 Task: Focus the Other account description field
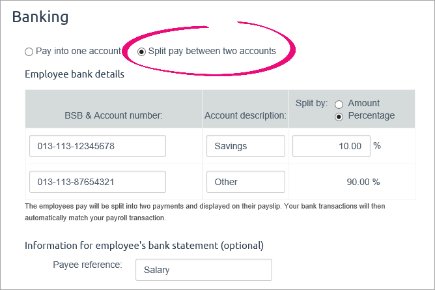(246, 182)
